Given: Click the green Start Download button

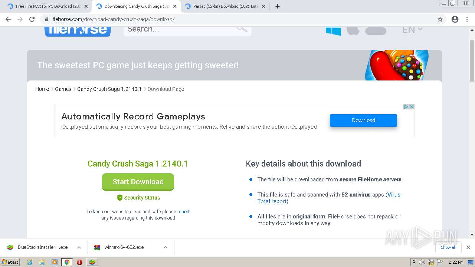Looking at the screenshot, I should tap(138, 182).
